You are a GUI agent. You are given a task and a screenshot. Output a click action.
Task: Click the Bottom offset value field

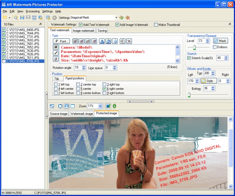pos(207,88)
